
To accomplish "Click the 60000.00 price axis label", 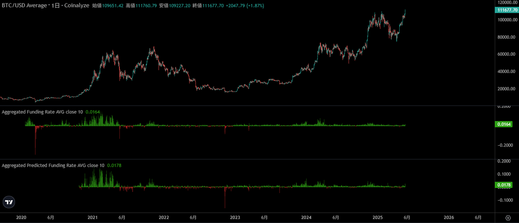I will click(507, 54).
